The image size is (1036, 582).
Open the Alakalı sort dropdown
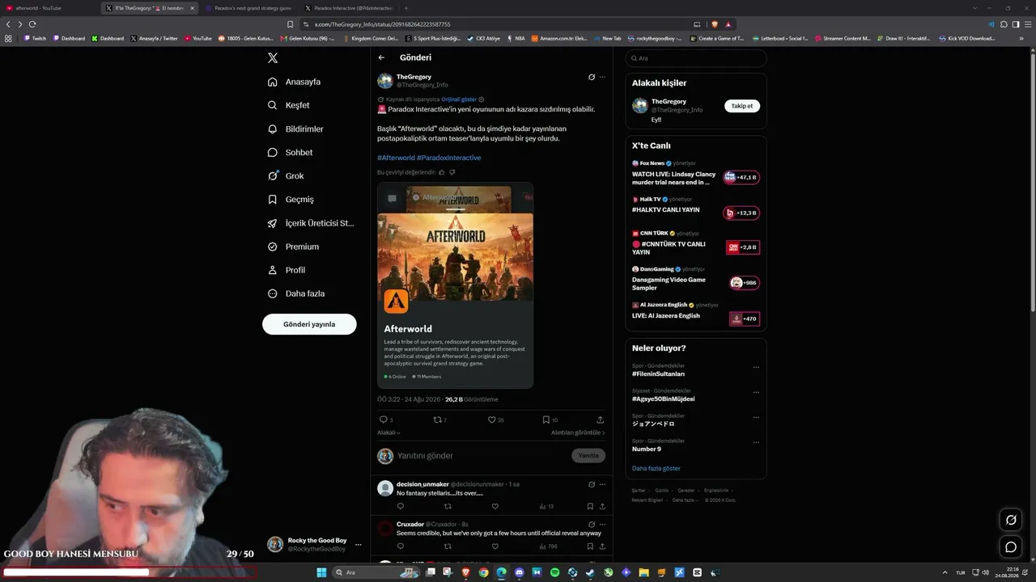pos(388,432)
